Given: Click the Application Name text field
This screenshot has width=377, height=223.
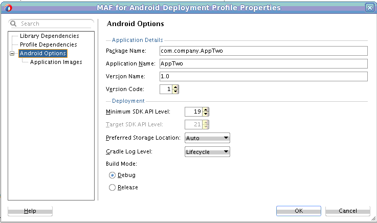Looking at the screenshot, I should tap(263, 63).
